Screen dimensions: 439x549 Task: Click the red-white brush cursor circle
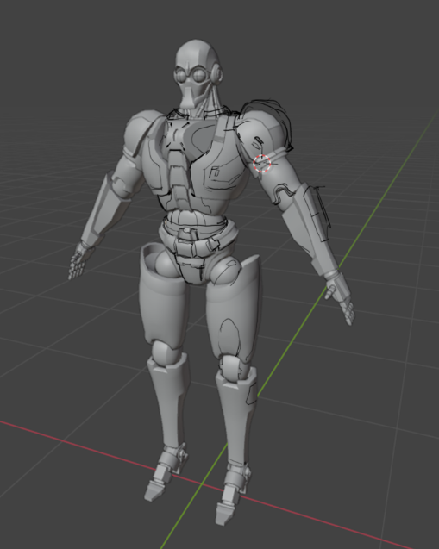262,163
